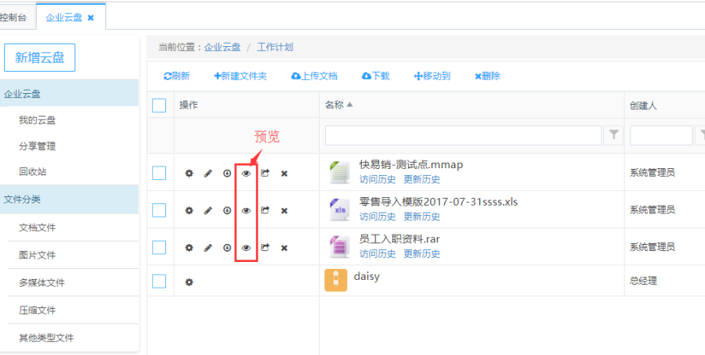Click the preview eye icon for 快易销-测试点.mmap

click(246, 173)
